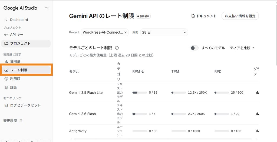Click the 0 / 100 RPD value
The image size is (277, 142).
(236, 131)
